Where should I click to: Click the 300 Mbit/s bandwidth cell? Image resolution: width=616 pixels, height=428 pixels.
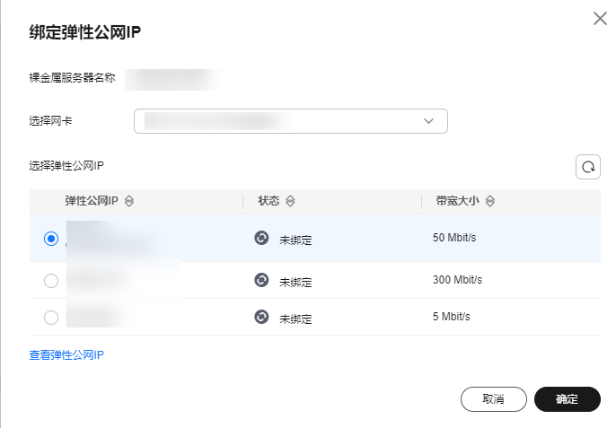457,280
